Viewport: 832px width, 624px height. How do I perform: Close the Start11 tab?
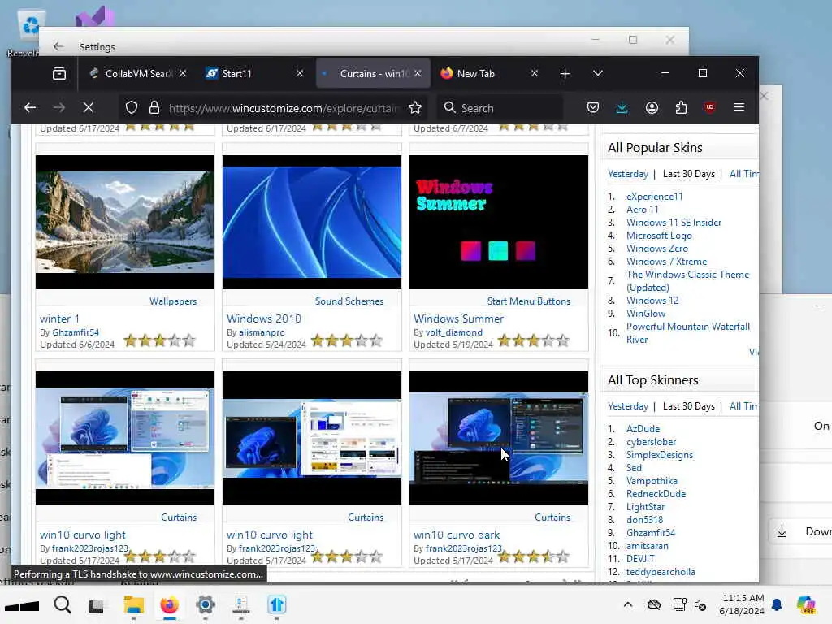coord(300,73)
